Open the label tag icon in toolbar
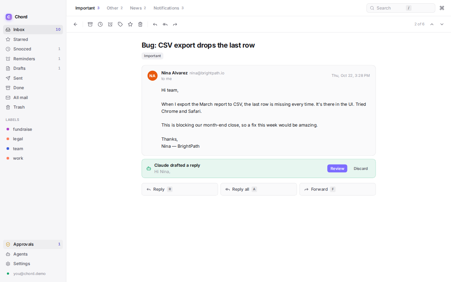Image resolution: width=451 pixels, height=282 pixels. (x=120, y=24)
